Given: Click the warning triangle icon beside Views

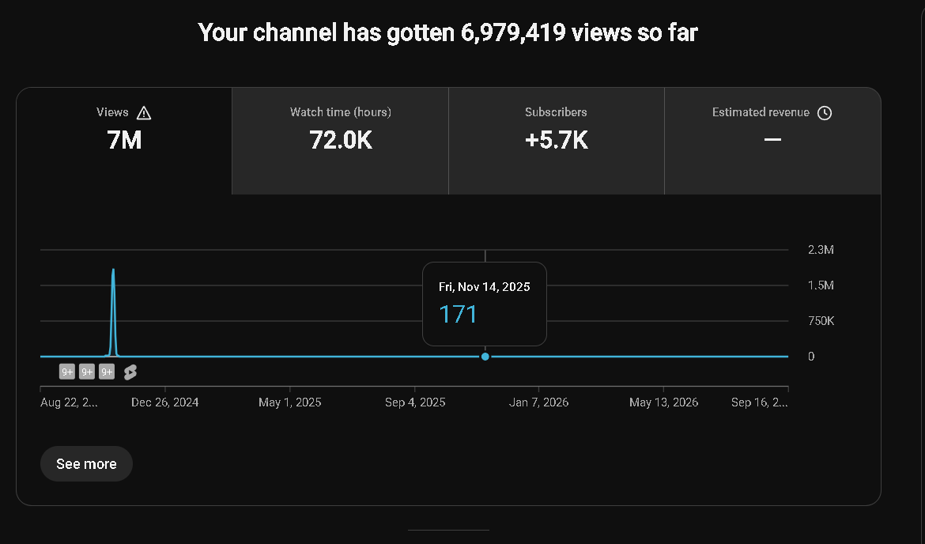Looking at the screenshot, I should [144, 113].
